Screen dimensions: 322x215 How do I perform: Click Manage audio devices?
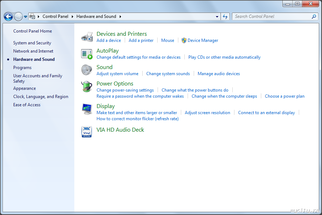[x=219, y=74]
